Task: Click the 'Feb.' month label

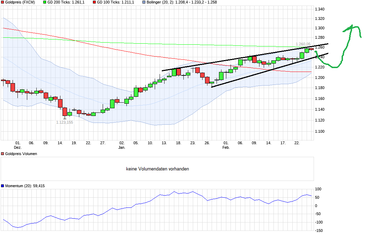Action: [x=226, y=147]
